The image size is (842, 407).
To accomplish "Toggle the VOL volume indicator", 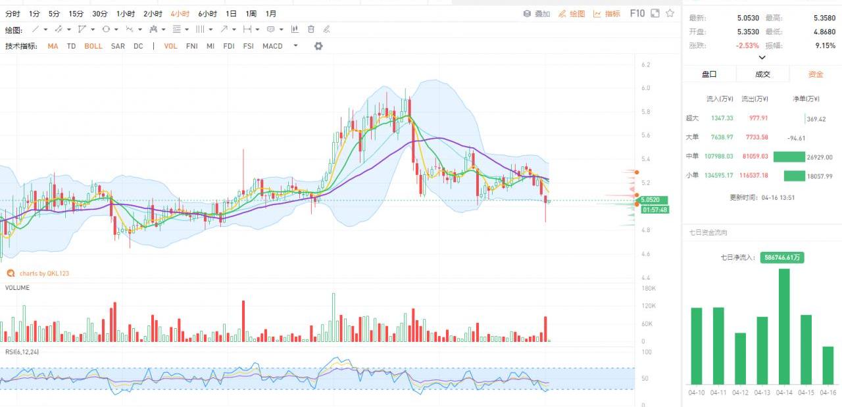I will [x=170, y=46].
